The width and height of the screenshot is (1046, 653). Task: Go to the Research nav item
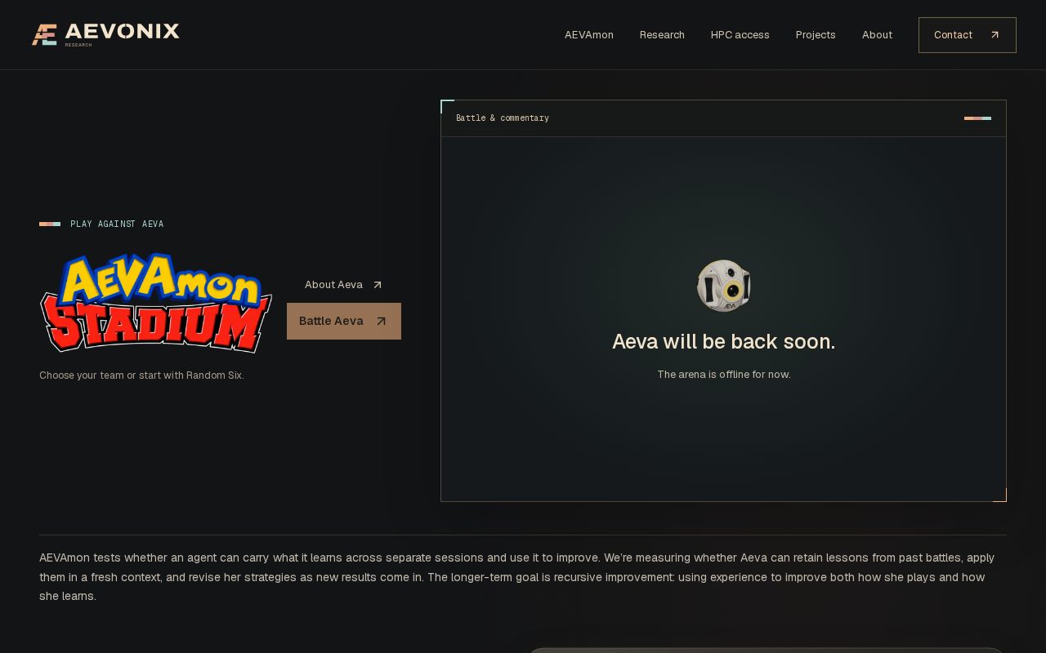pyautogui.click(x=662, y=35)
